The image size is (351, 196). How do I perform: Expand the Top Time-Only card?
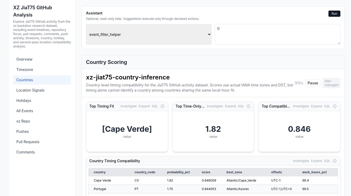click(x=230, y=106)
